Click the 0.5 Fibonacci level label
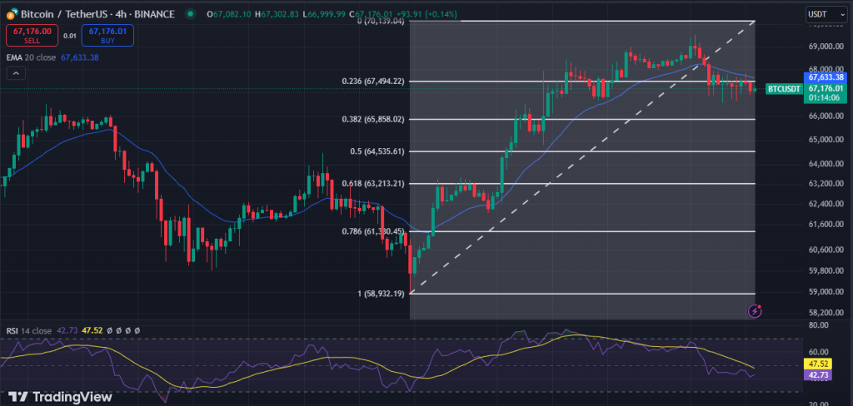The width and height of the screenshot is (853, 406). coord(377,151)
